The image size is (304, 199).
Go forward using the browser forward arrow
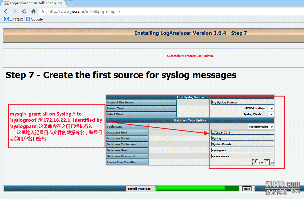click(x=15, y=12)
